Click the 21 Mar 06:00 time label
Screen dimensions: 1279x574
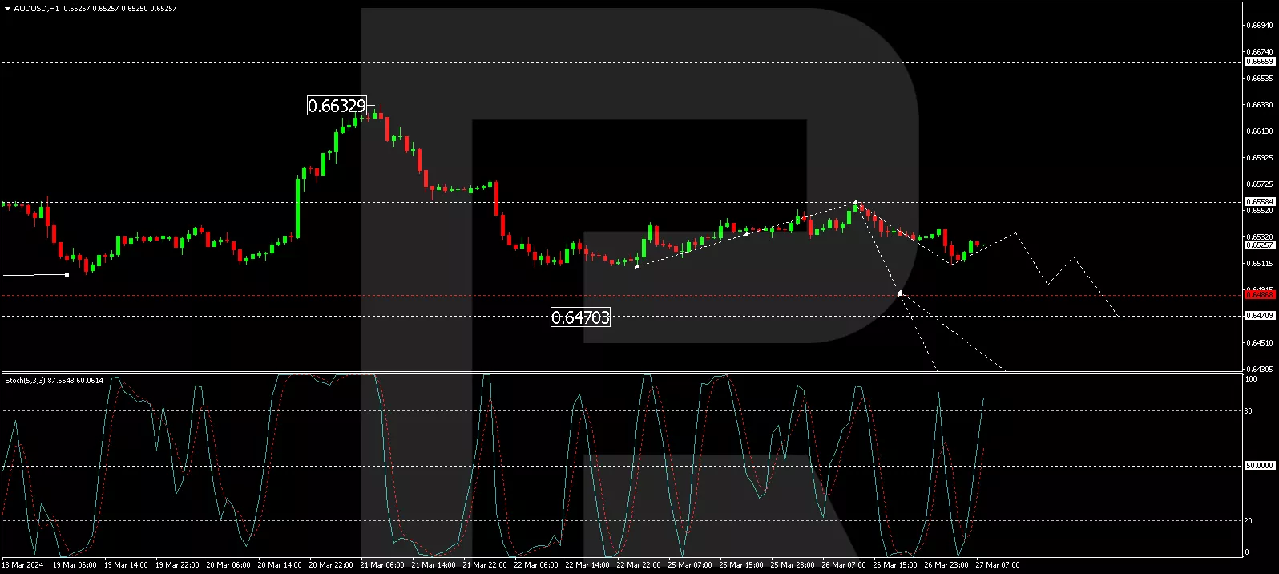(x=382, y=565)
